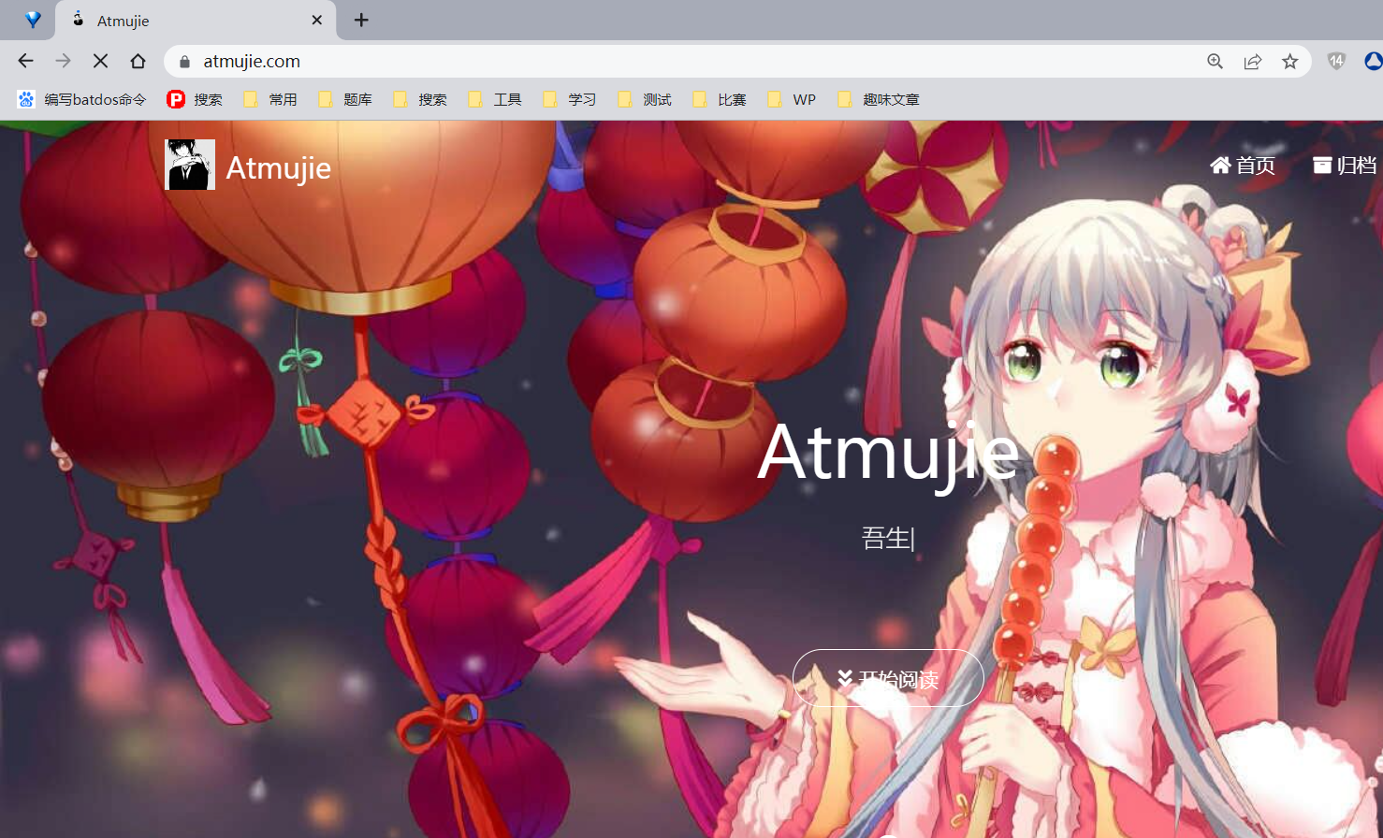This screenshot has height=838, width=1383.
Task: Expand the 搜索 bookmarks folder
Action: tap(419, 99)
